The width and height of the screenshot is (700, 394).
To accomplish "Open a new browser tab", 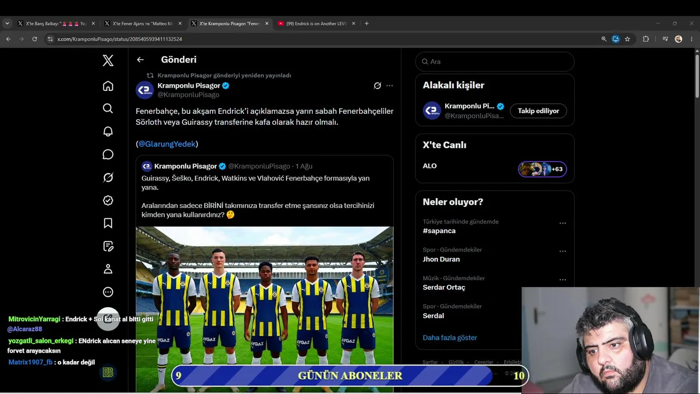I will pyautogui.click(x=366, y=24).
